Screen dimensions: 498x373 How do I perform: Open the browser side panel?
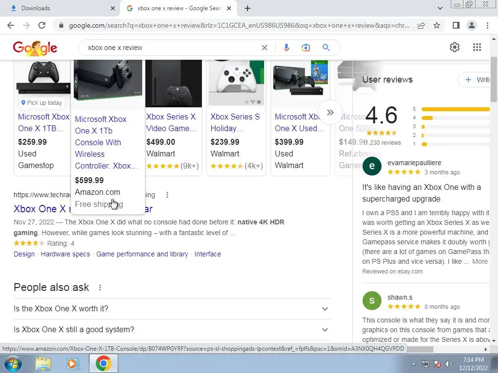point(456,25)
